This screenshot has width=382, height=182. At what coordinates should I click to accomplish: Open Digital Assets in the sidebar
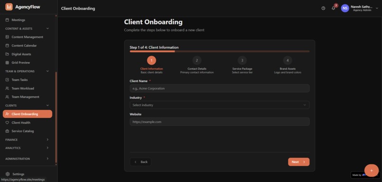click(27, 54)
